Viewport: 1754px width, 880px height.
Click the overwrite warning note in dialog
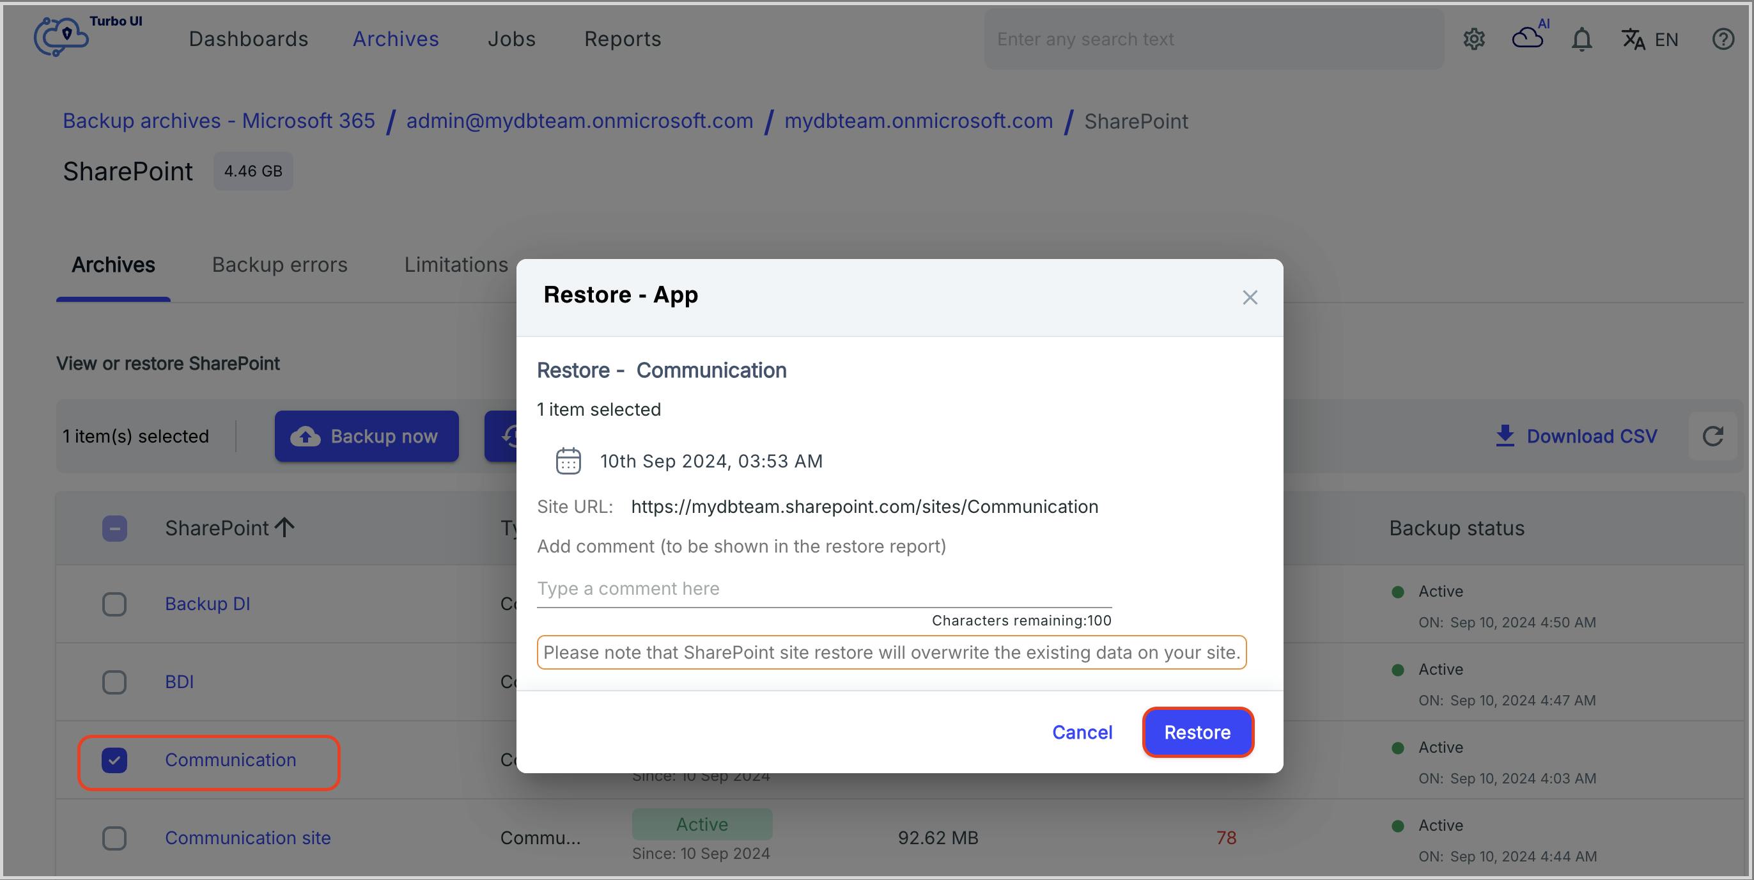[x=891, y=652]
